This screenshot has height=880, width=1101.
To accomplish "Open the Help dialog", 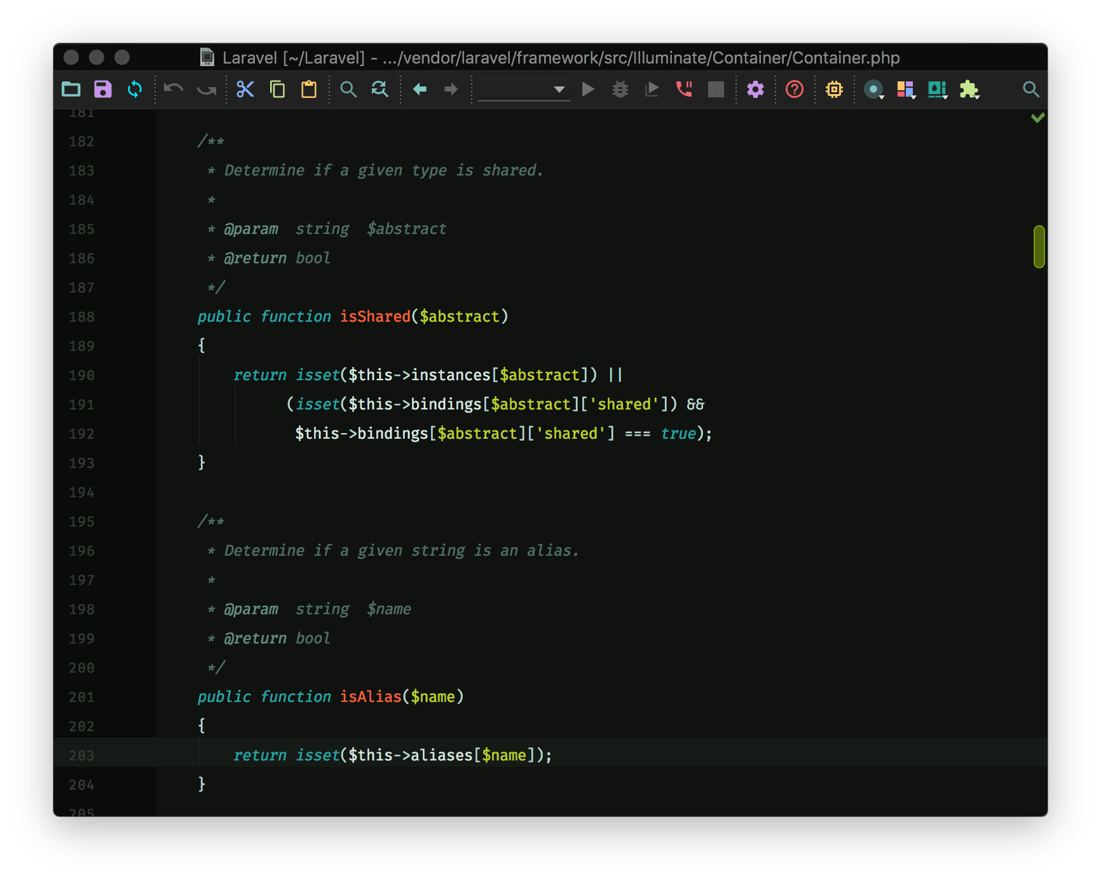I will pyautogui.click(x=794, y=89).
